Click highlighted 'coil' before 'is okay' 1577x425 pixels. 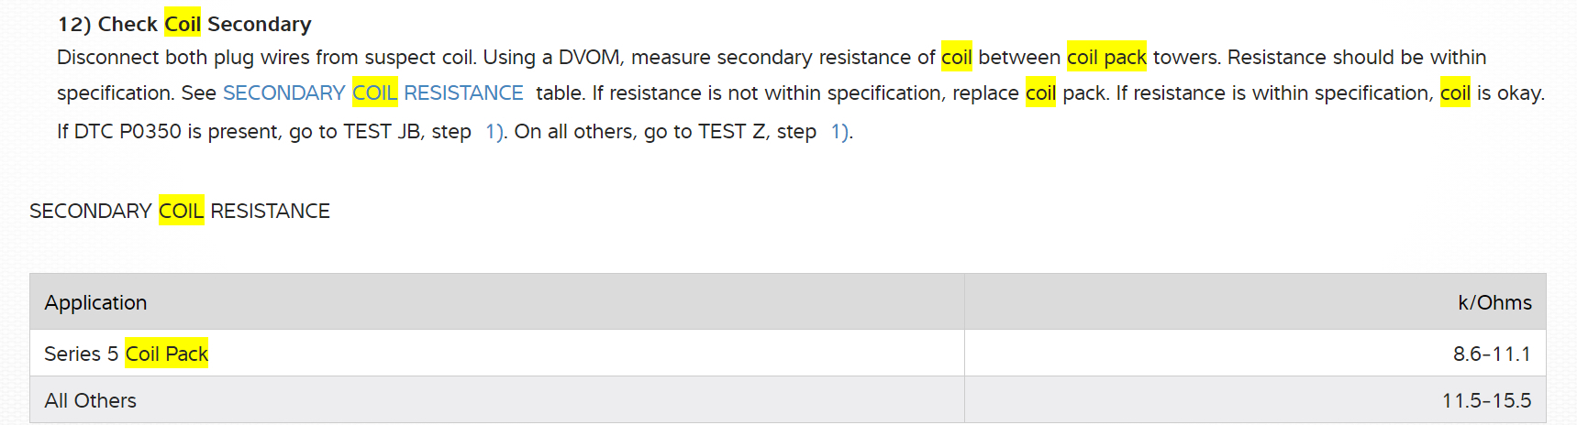click(x=1455, y=93)
